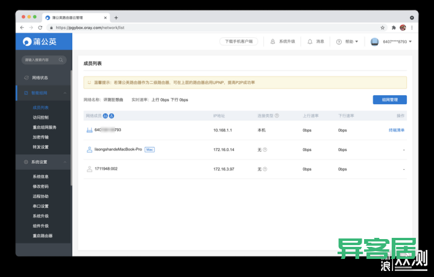Click member name lisongshandeMacBook-Pro
The height and width of the screenshot is (277, 434).
118,149
